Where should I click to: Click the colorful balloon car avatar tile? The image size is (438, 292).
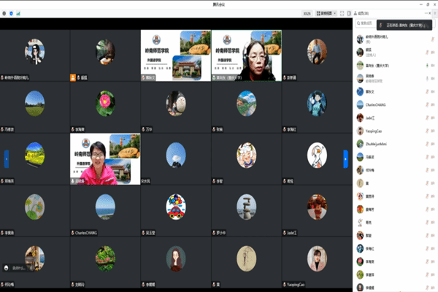click(176, 209)
